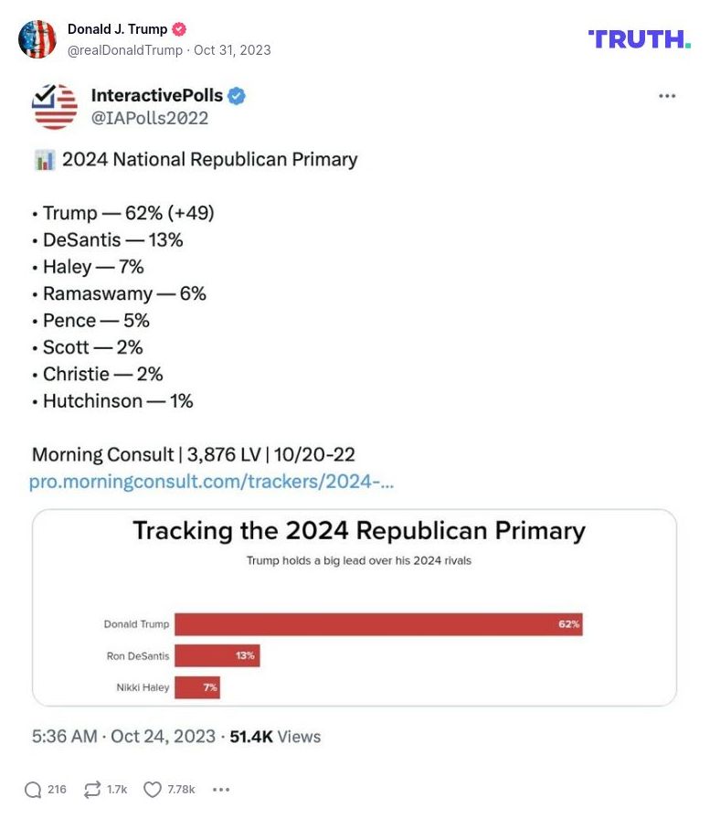Like the post with the heart icon
Screen dimensions: 710x818
152,788
